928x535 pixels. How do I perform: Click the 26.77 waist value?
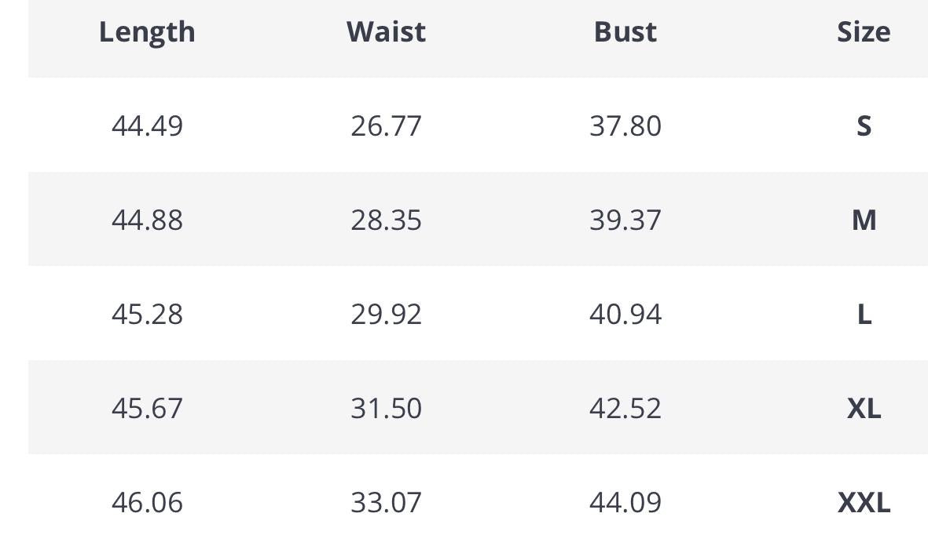click(386, 126)
